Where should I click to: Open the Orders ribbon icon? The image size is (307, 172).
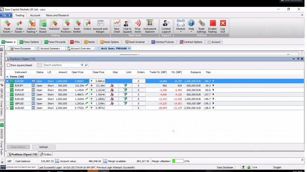point(87,25)
